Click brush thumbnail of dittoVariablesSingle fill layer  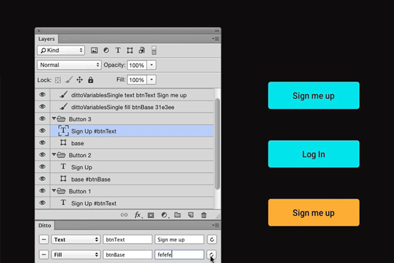[63, 107]
